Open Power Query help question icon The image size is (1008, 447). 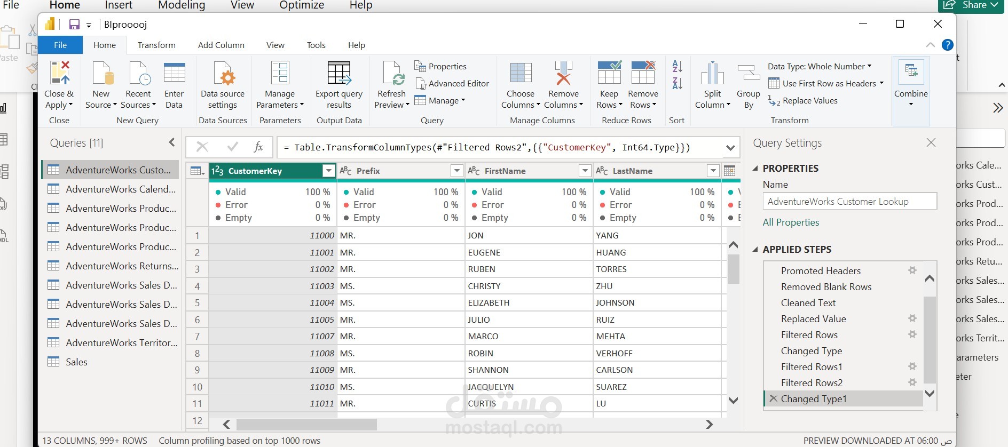click(x=948, y=45)
